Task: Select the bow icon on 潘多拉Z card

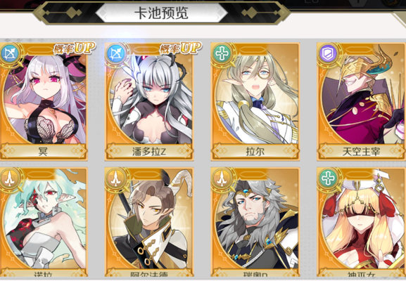Action: (x=115, y=54)
